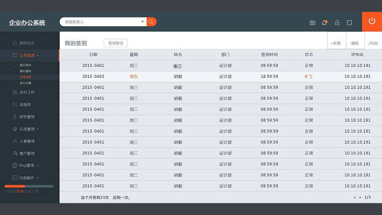Image resolution: width=382 pixels, height=215 pixels.
Task: Open 待办工作 in the sidebar
Action: [x=27, y=92]
